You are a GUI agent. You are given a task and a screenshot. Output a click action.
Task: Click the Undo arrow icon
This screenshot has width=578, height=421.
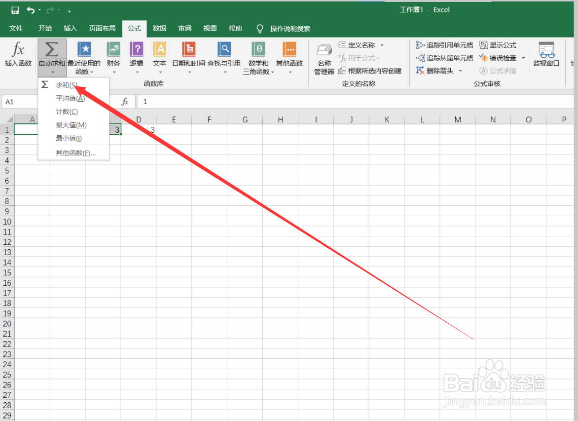pos(31,10)
